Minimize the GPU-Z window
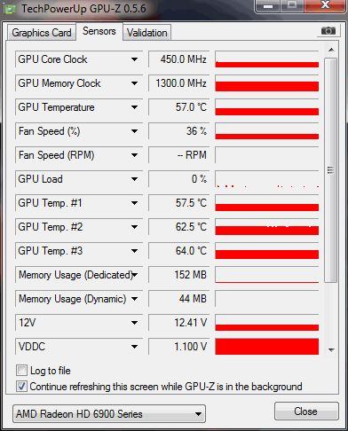The image size is (348, 431). click(268, 6)
